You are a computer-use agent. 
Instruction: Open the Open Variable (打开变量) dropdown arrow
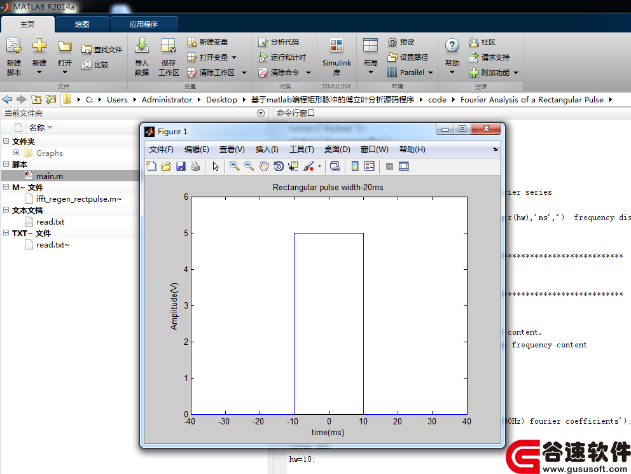coord(234,57)
